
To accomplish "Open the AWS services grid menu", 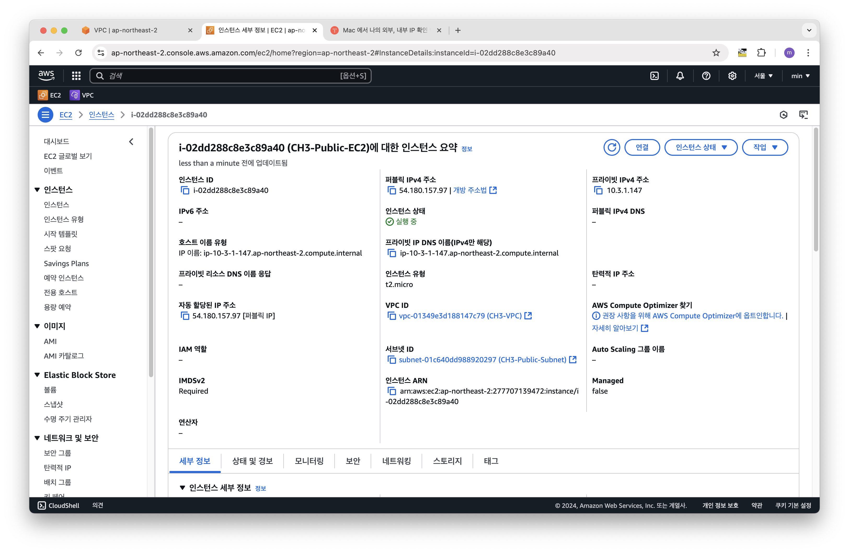I will [x=76, y=76].
